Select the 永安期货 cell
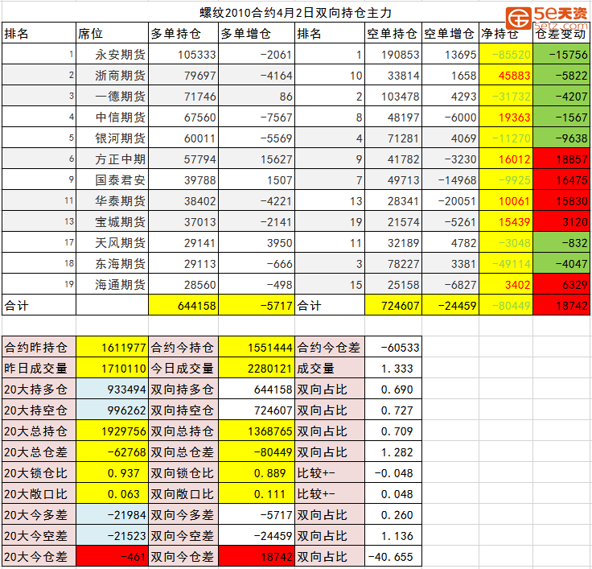 point(112,54)
